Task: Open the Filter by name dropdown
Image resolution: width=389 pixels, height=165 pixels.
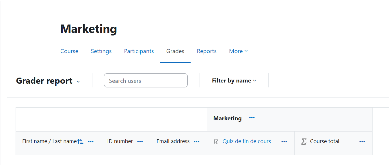Action: 234,81
